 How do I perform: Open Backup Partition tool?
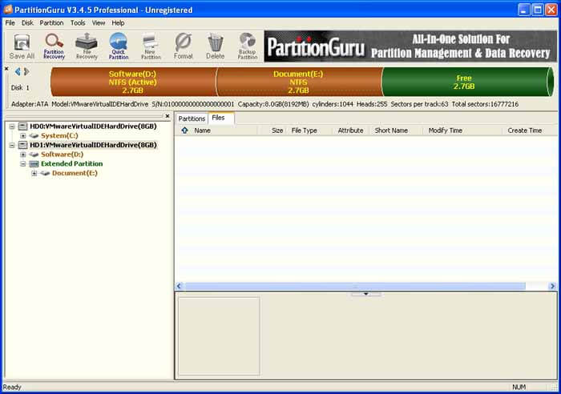coord(248,46)
